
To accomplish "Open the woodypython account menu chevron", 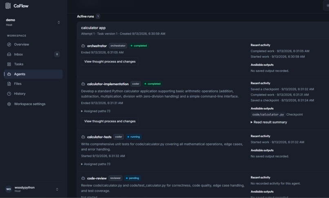I will pyautogui.click(x=57, y=189).
